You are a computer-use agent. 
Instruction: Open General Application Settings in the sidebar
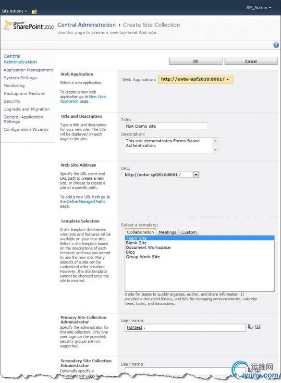[x=23, y=119]
